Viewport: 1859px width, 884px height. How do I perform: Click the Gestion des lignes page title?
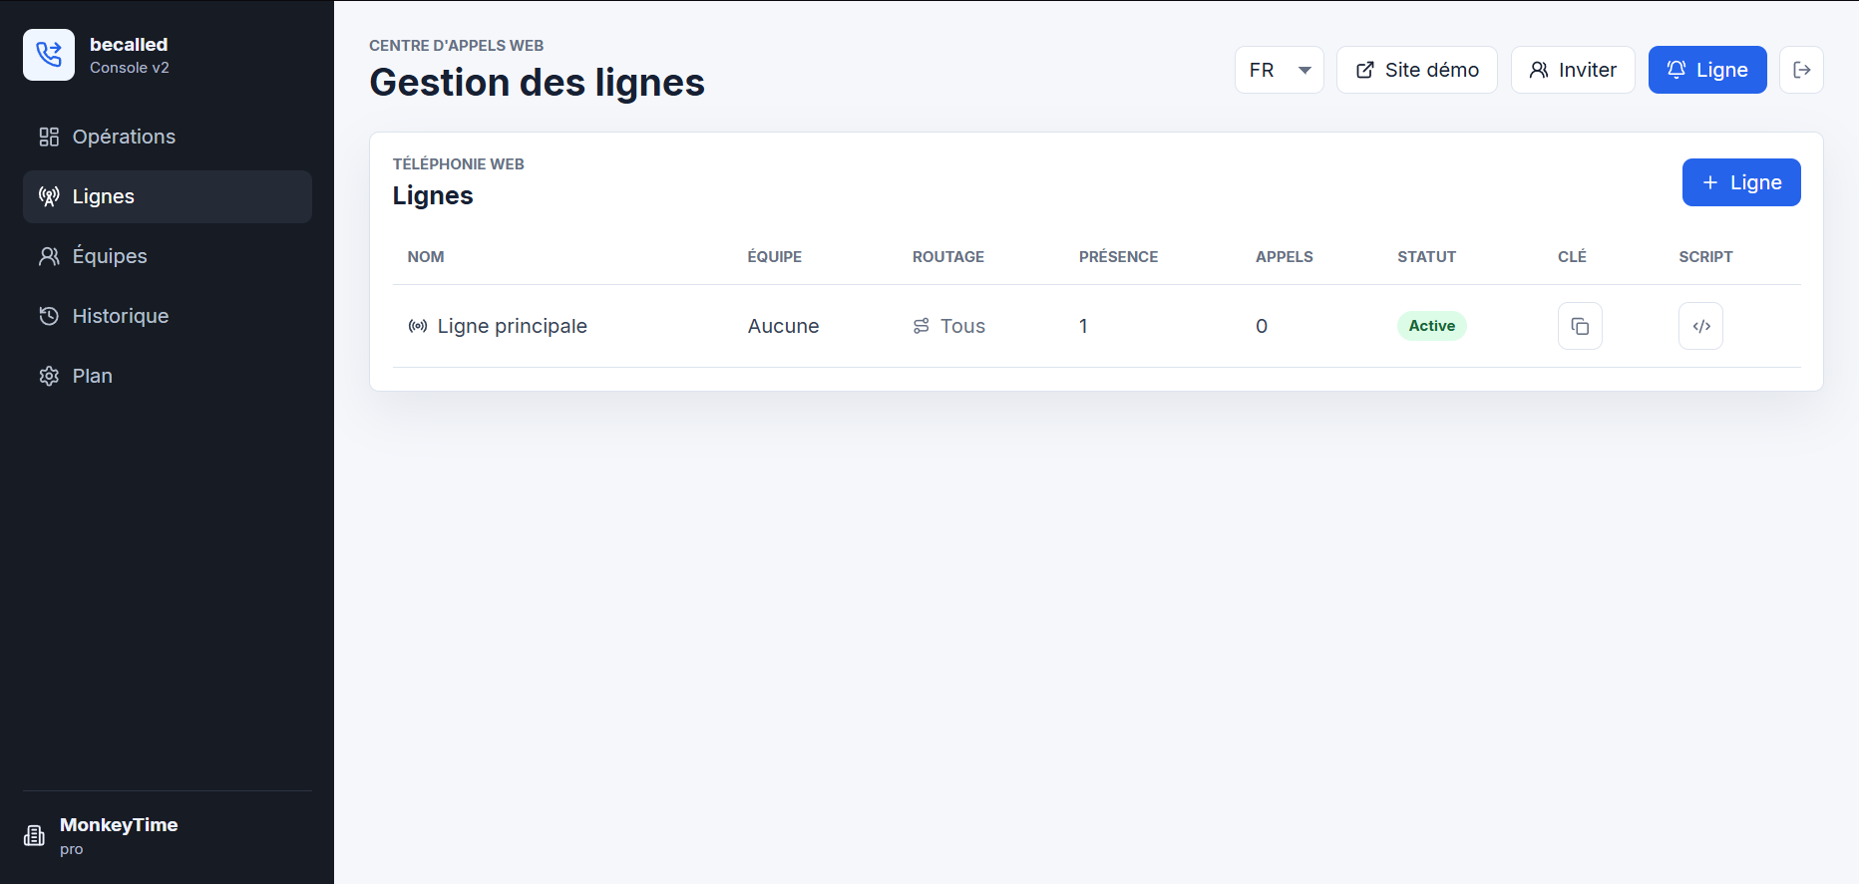[x=537, y=83]
